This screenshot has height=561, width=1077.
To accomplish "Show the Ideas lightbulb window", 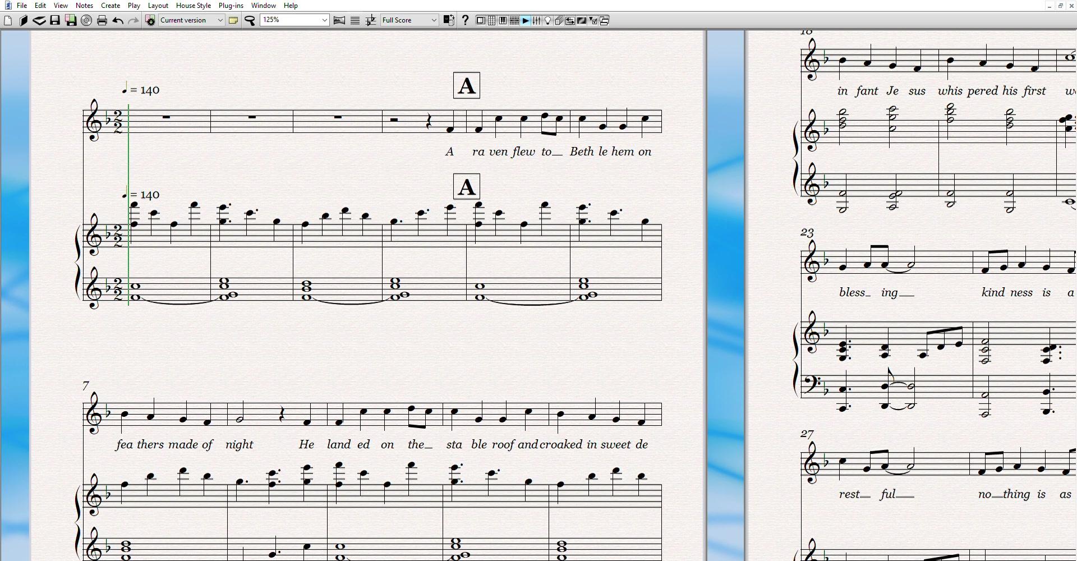I will point(548,21).
